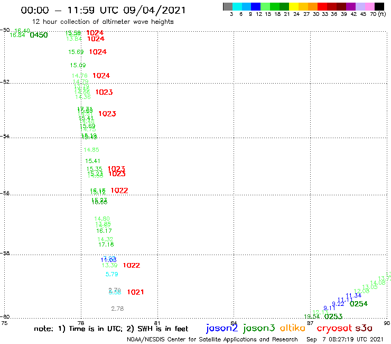Click the note 'Time is in UTC; SWH is in feet'
The image size is (391, 344).
pyautogui.click(x=111, y=329)
